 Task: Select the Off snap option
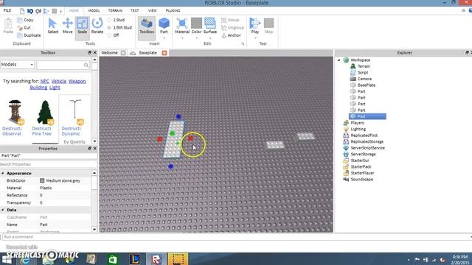(x=113, y=35)
